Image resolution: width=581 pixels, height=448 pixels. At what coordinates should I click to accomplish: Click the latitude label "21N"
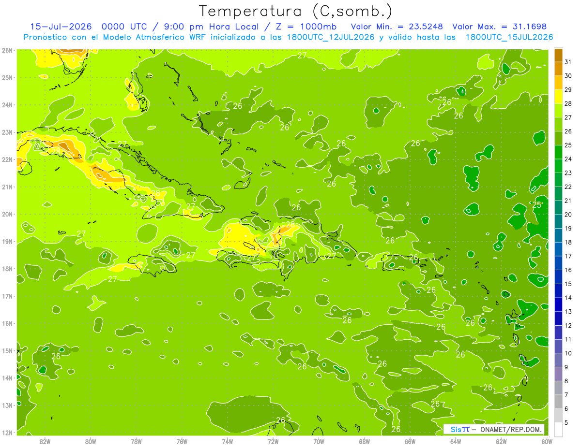click(7, 187)
